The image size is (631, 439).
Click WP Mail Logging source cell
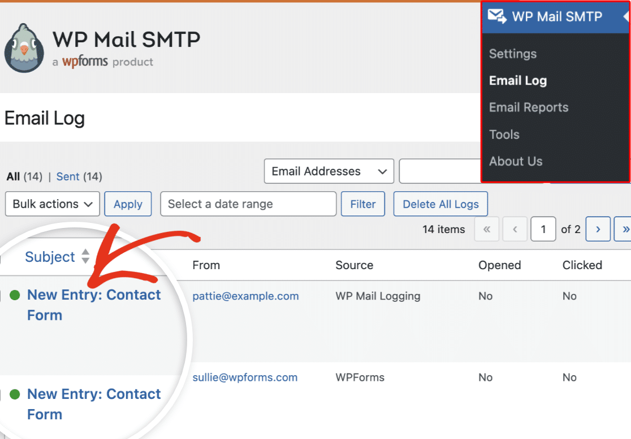pyautogui.click(x=378, y=296)
